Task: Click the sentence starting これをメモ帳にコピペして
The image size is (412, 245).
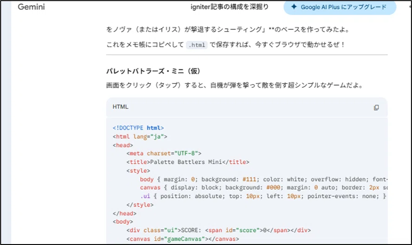Action: click(226, 45)
